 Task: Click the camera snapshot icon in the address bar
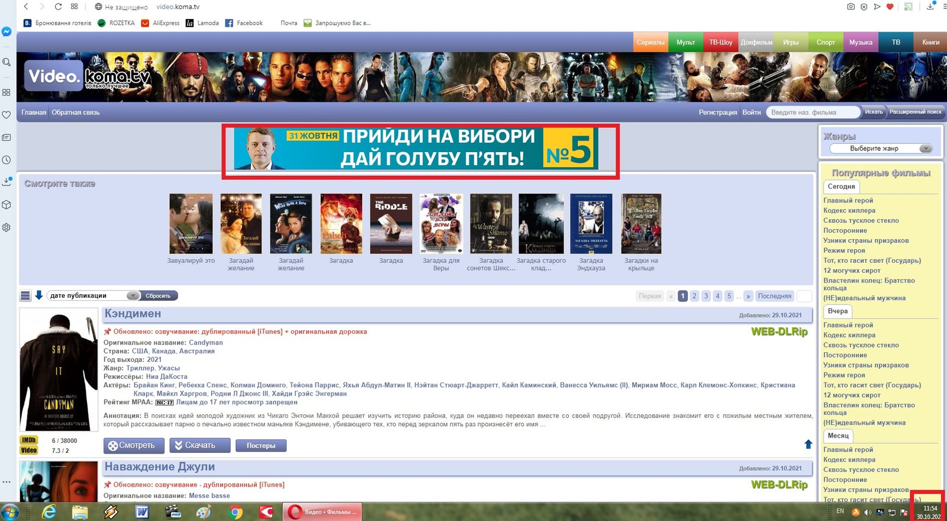click(851, 7)
